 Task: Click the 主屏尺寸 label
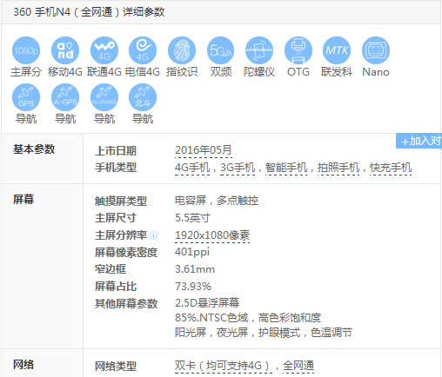click(116, 218)
